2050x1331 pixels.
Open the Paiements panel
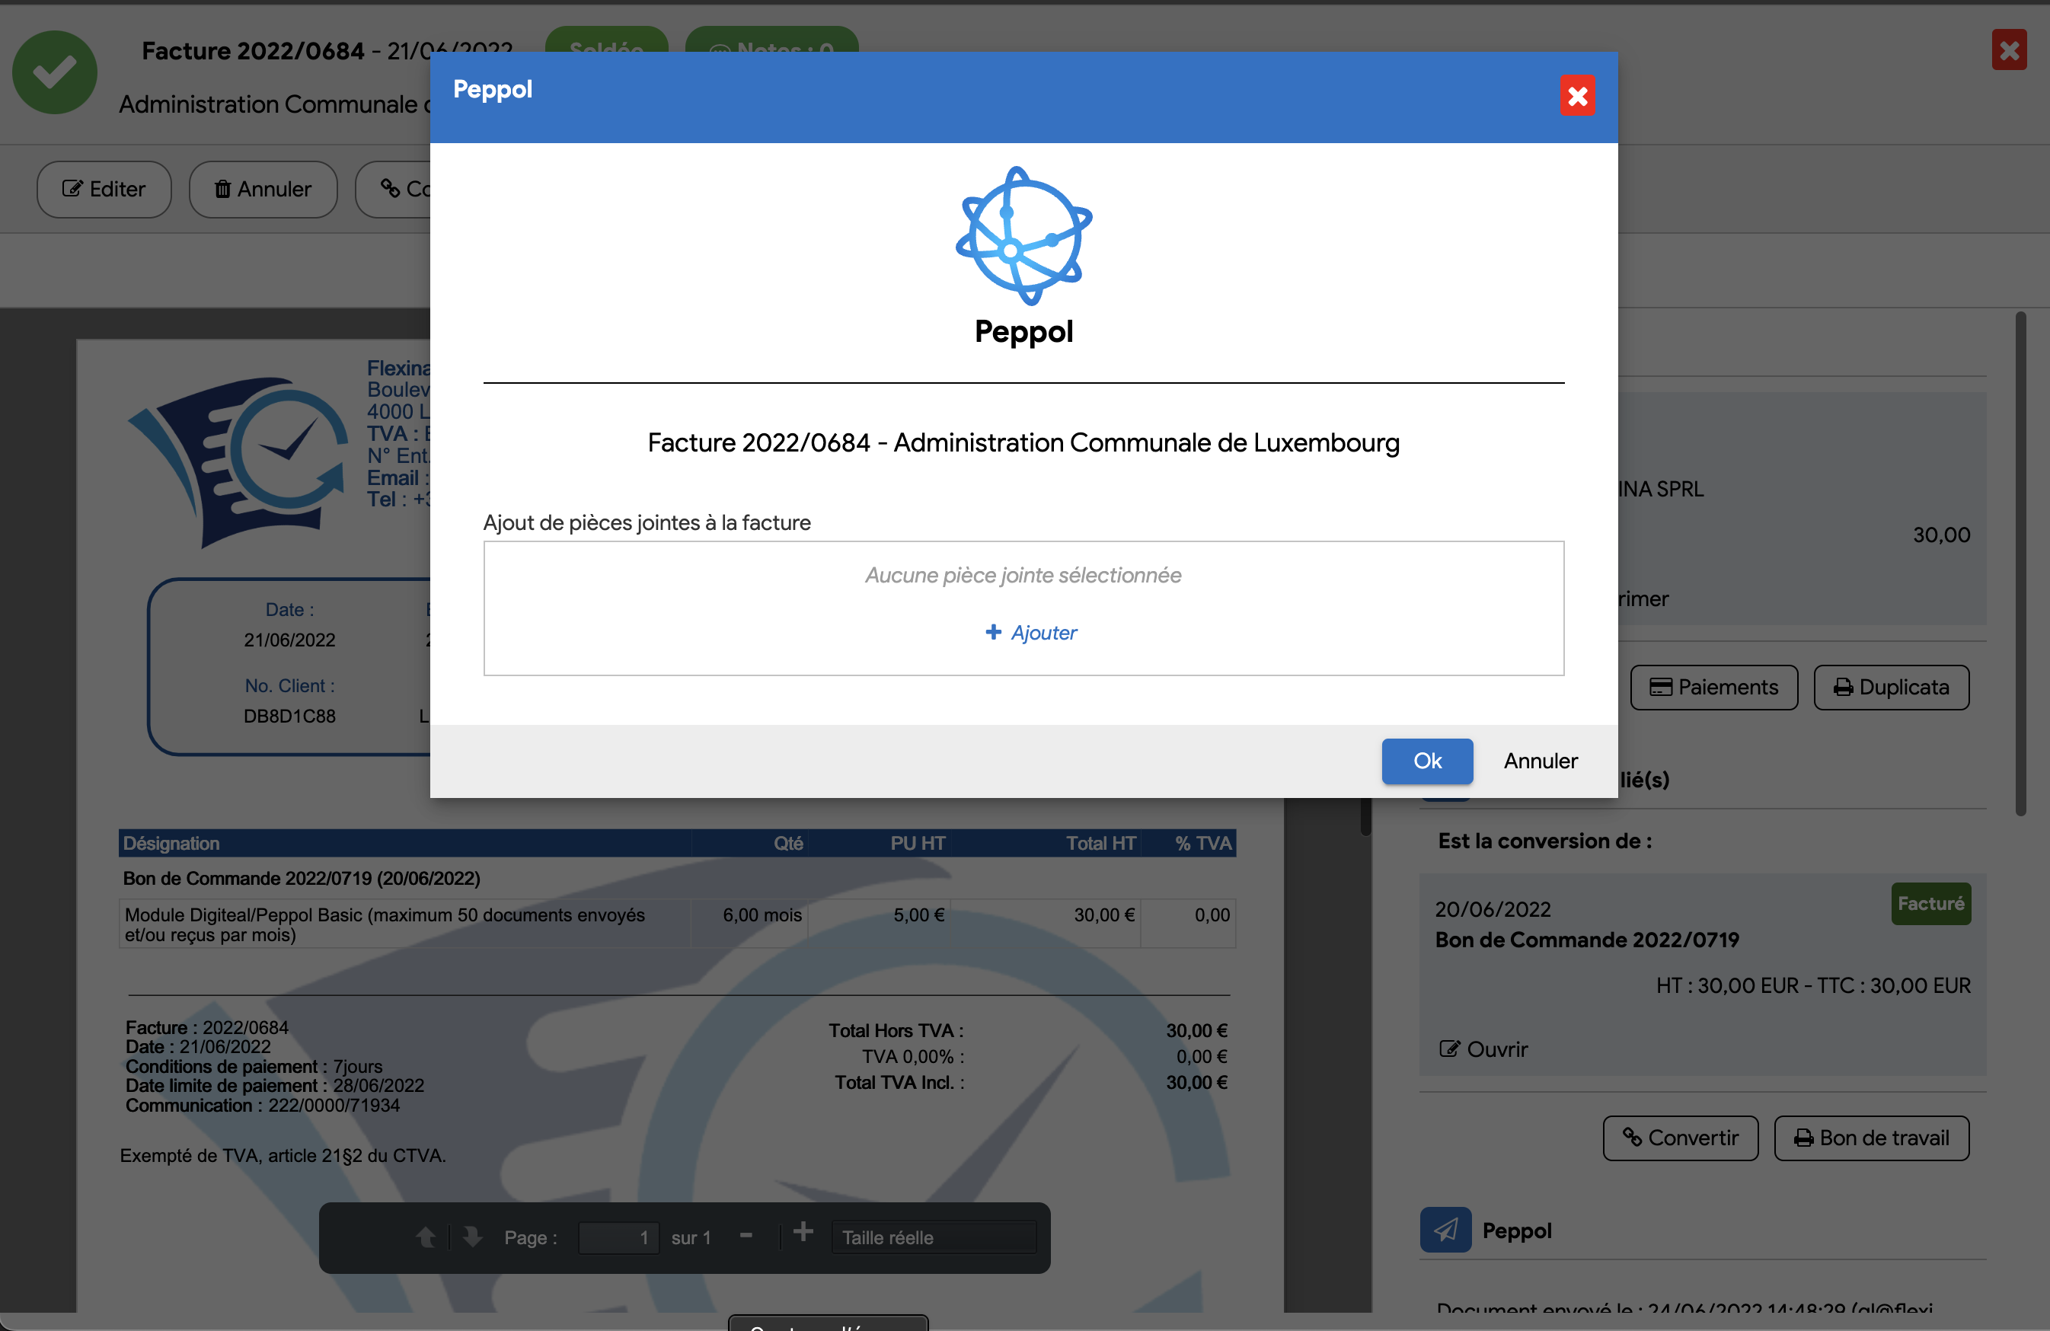coord(1713,687)
